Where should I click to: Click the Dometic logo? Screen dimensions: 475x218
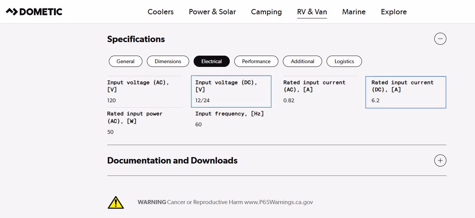click(x=34, y=11)
